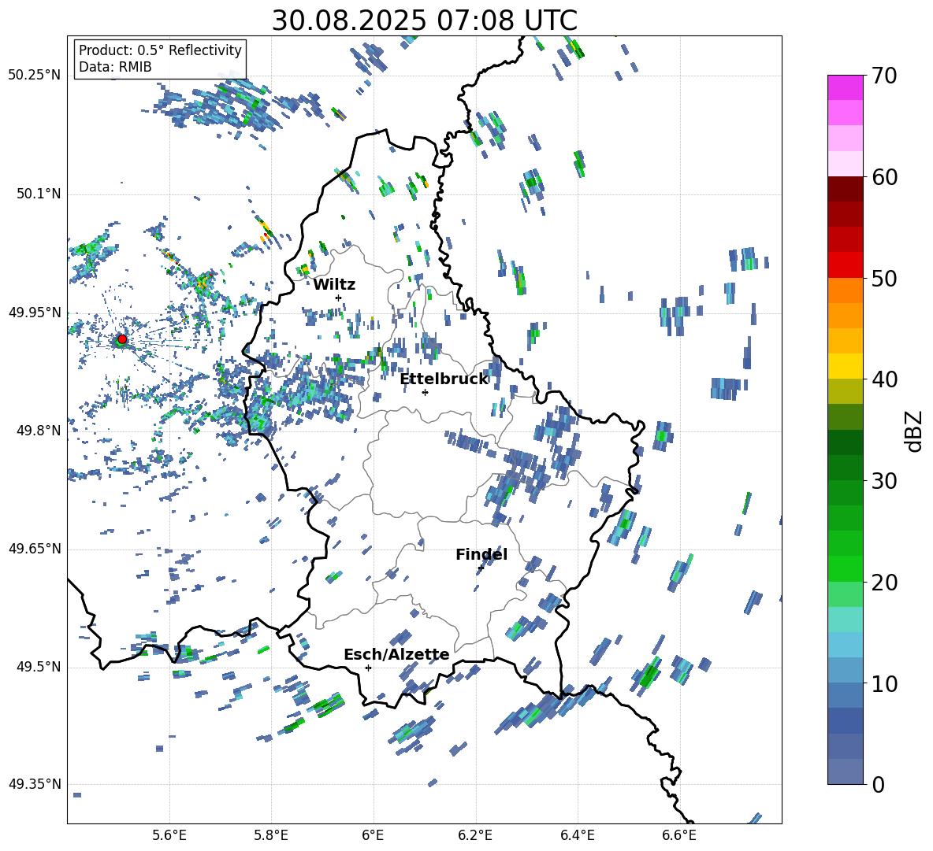
Task: Pick the bright green colorbar segment above 20
Action: click(845, 568)
